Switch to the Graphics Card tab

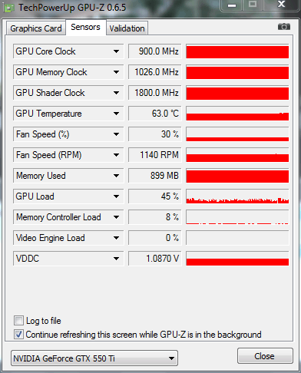(x=36, y=28)
